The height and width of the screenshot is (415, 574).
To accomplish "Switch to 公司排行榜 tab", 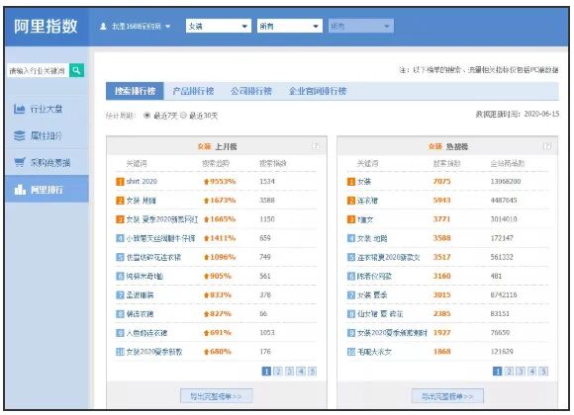I will click(x=251, y=91).
